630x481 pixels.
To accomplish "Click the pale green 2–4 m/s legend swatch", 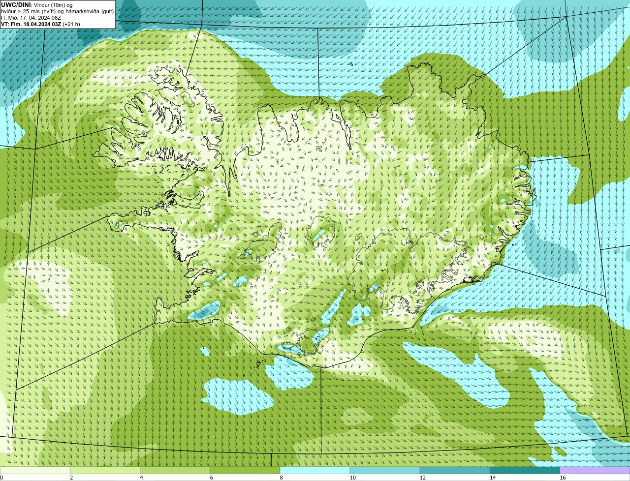I will pyautogui.click(x=105, y=470).
